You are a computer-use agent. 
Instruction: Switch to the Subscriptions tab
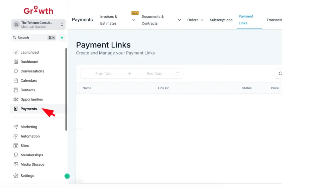(221, 20)
